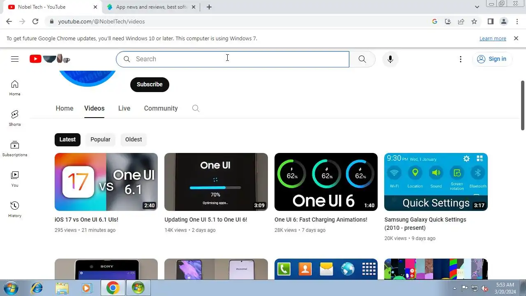Click the Learn more link
This screenshot has height=296, width=526.
coord(493,38)
